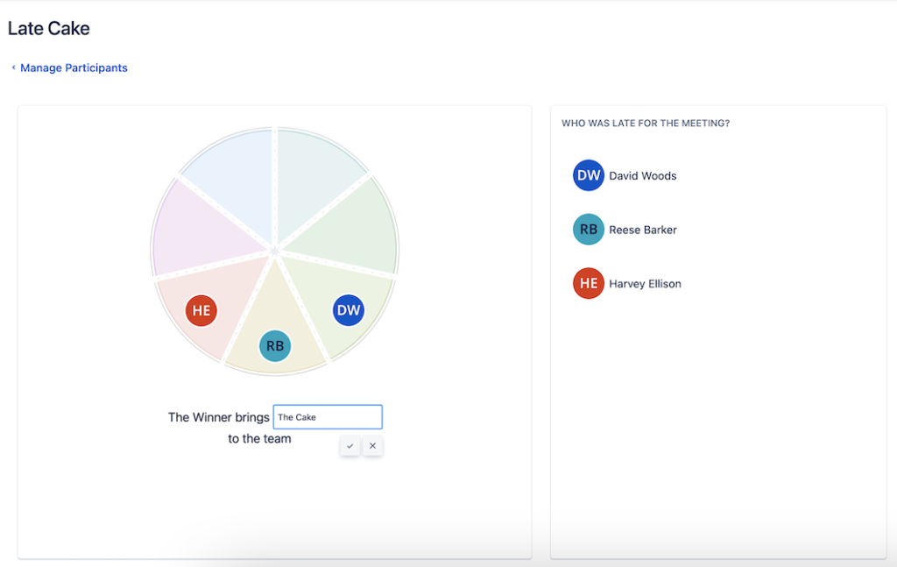Click into the 'The Cake' text field
Screen dimensions: 897x567
[x=328, y=417]
